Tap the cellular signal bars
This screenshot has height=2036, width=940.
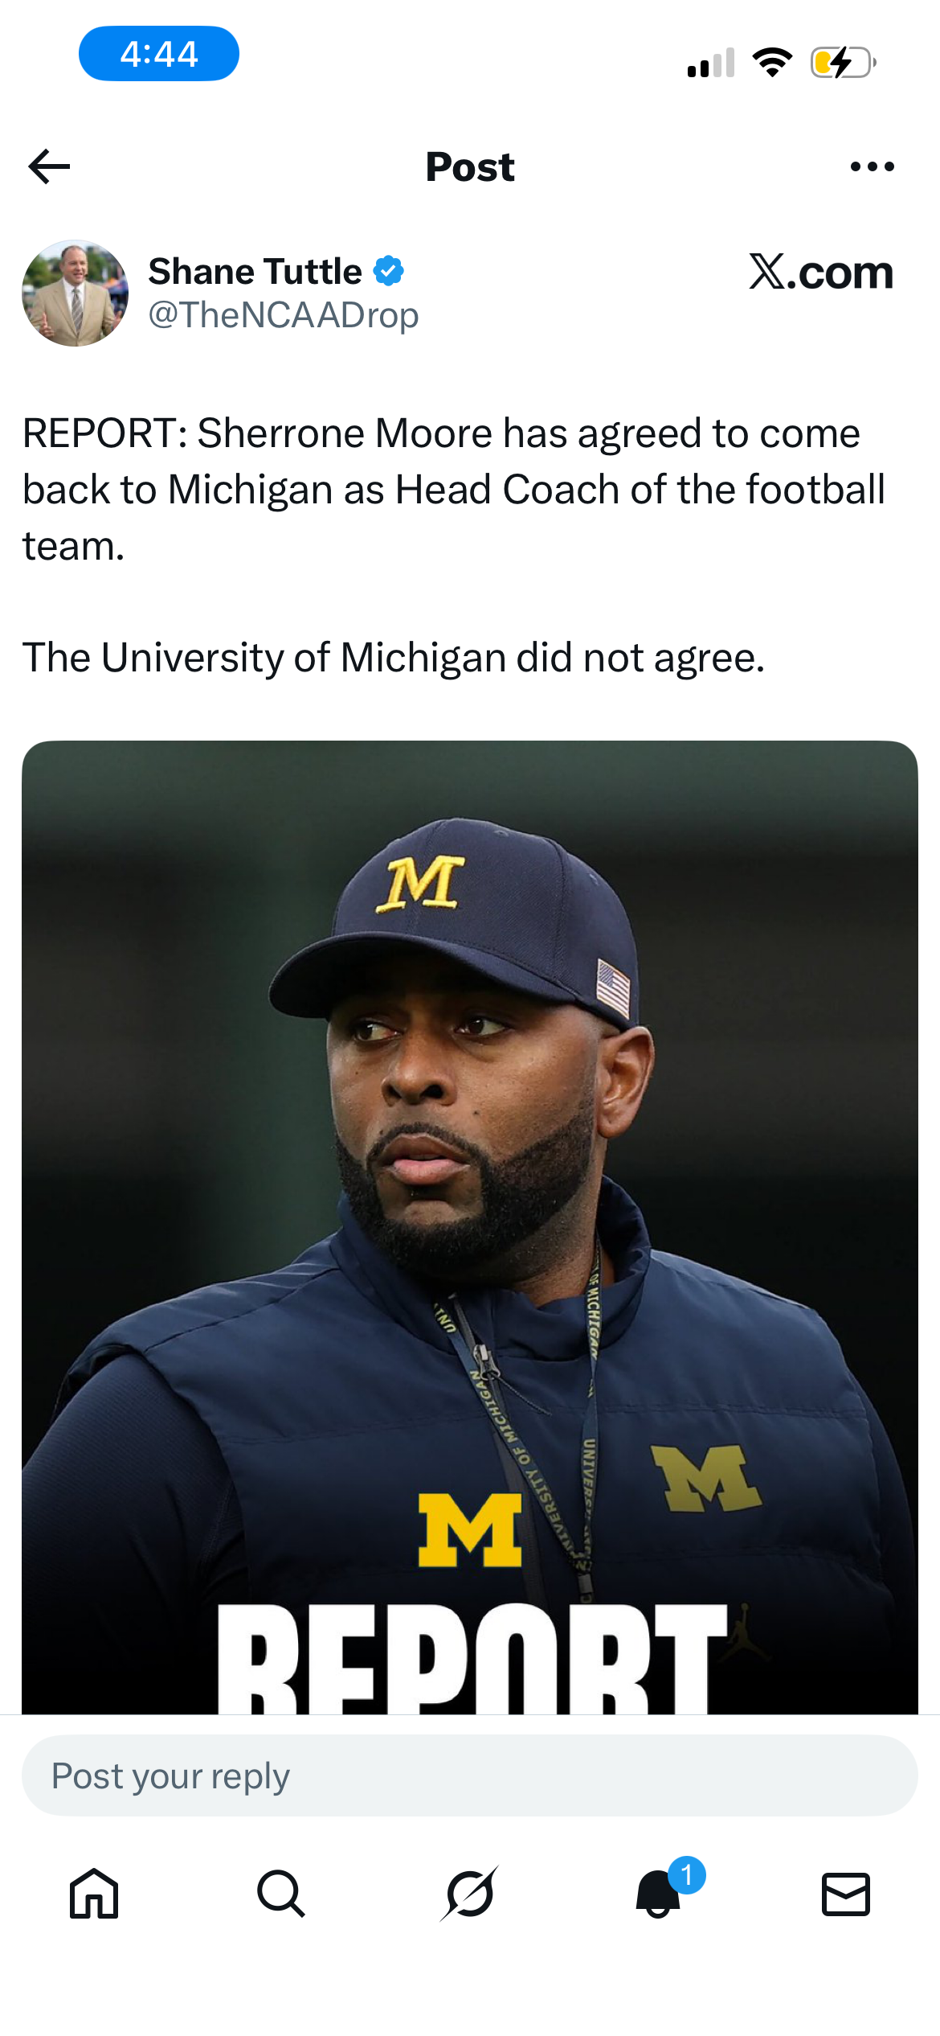click(x=711, y=62)
